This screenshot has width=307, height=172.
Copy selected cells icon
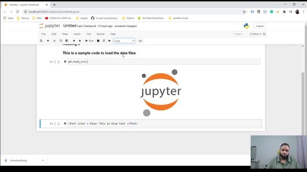61,41
